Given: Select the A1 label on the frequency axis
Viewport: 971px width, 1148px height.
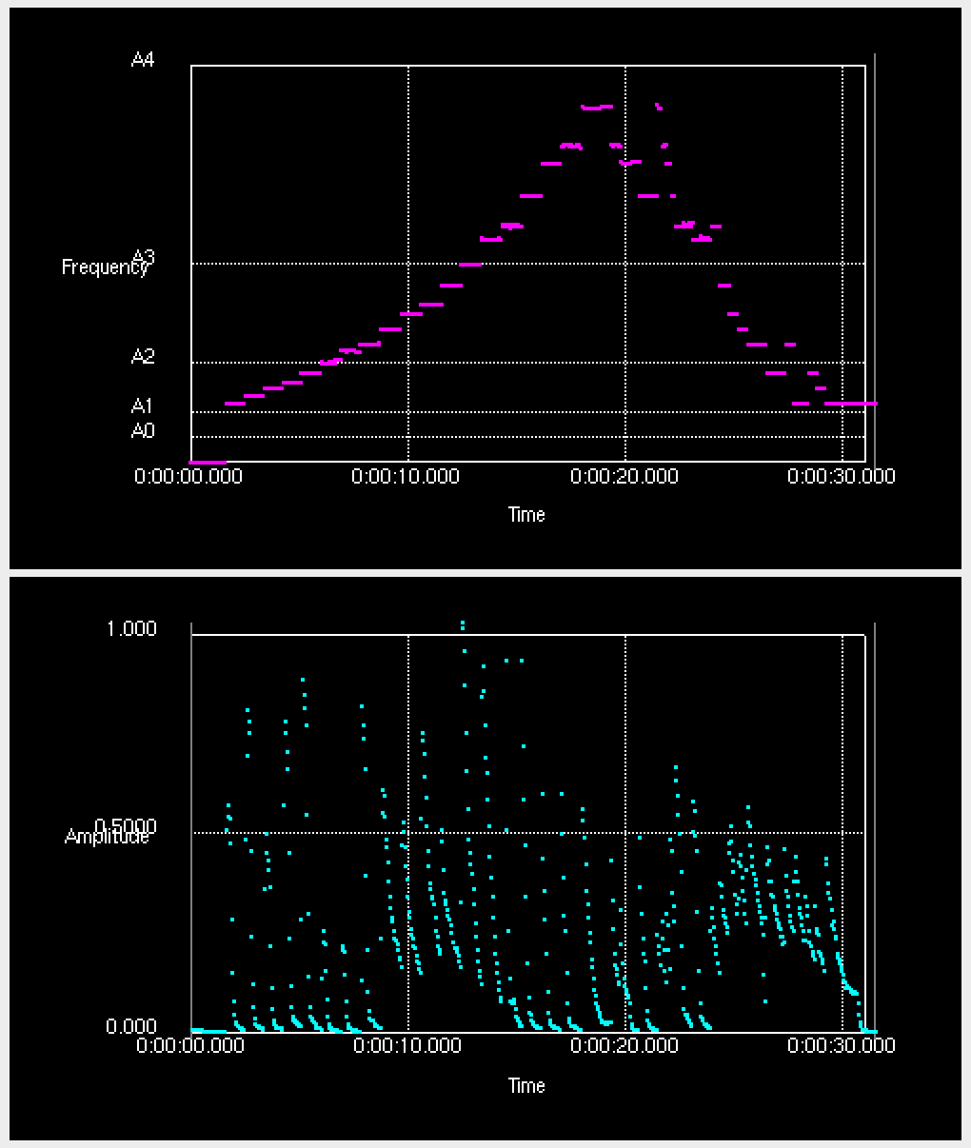Looking at the screenshot, I should tap(142, 406).
